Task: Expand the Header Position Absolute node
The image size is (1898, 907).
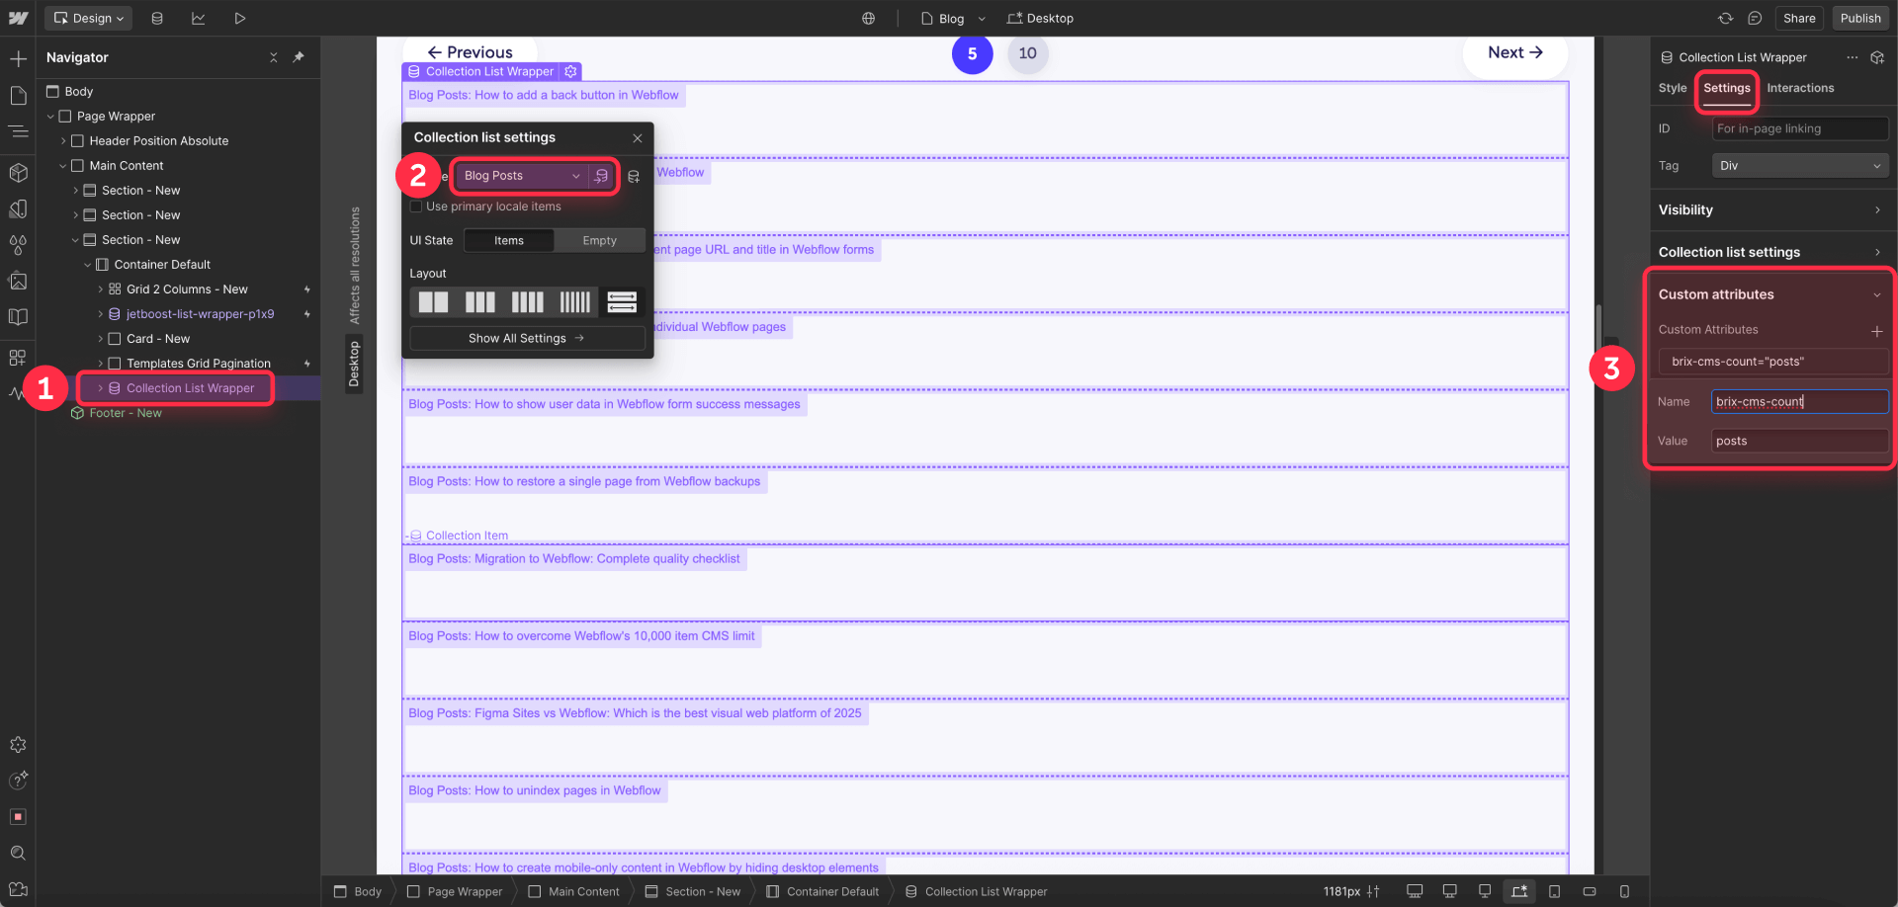Action: (x=63, y=141)
